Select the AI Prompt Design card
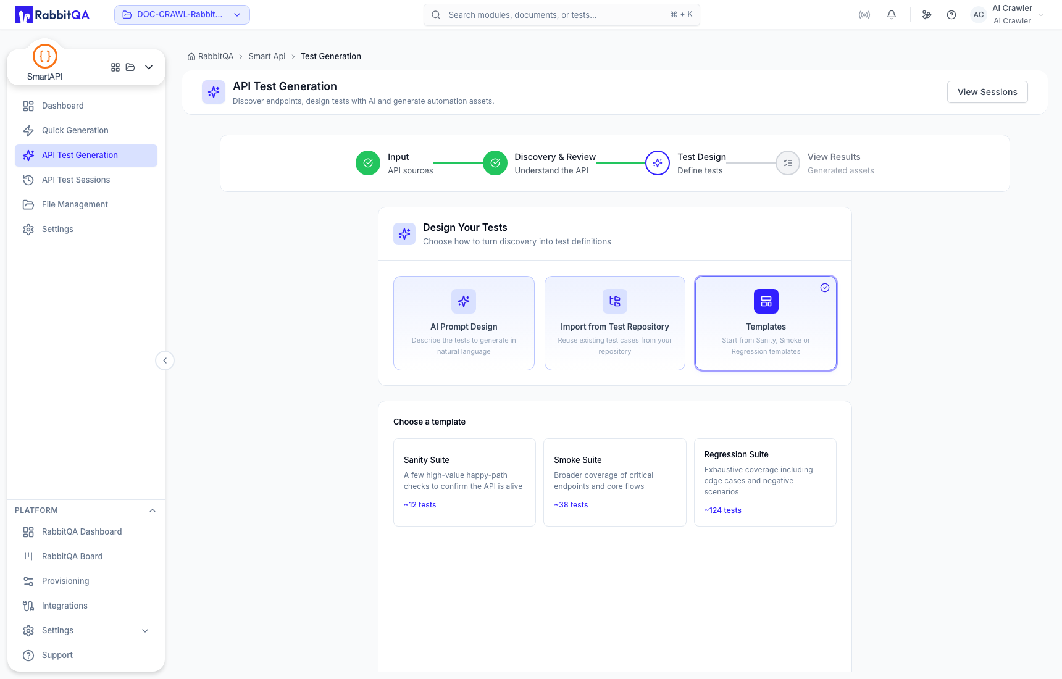The height and width of the screenshot is (679, 1062). coord(464,323)
